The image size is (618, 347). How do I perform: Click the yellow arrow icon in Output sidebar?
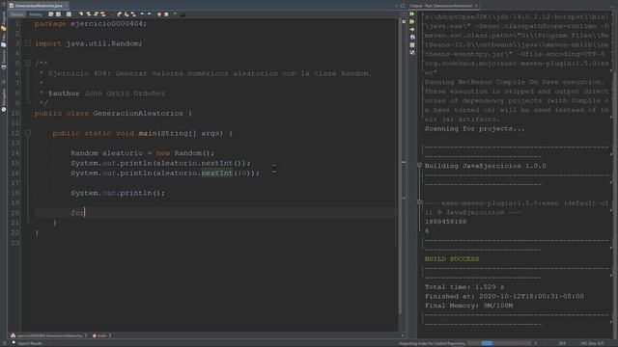(412, 30)
